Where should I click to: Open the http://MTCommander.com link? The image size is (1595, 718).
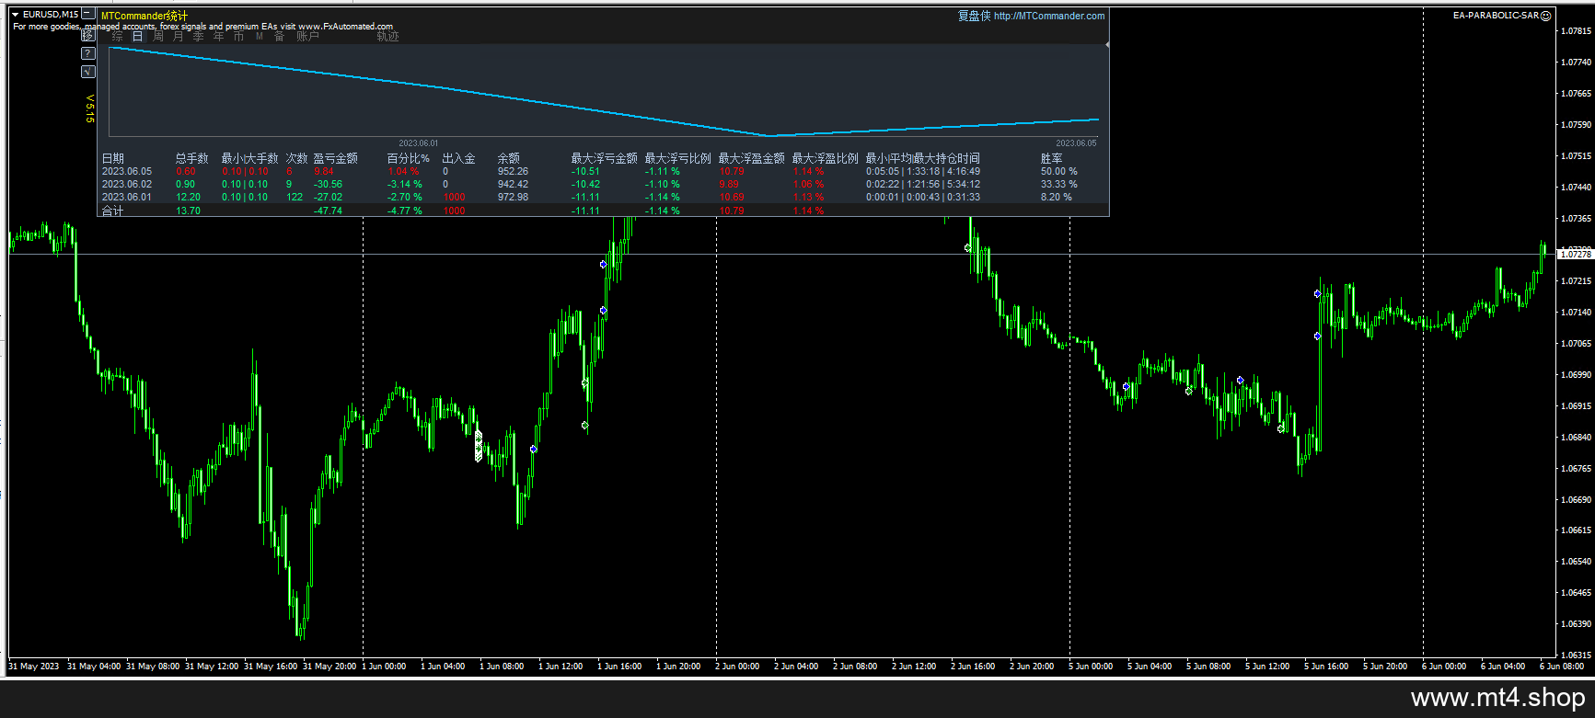1049,16
